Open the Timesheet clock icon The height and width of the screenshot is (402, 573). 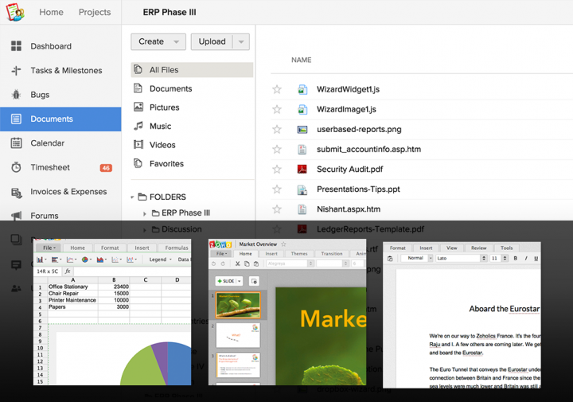[16, 167]
